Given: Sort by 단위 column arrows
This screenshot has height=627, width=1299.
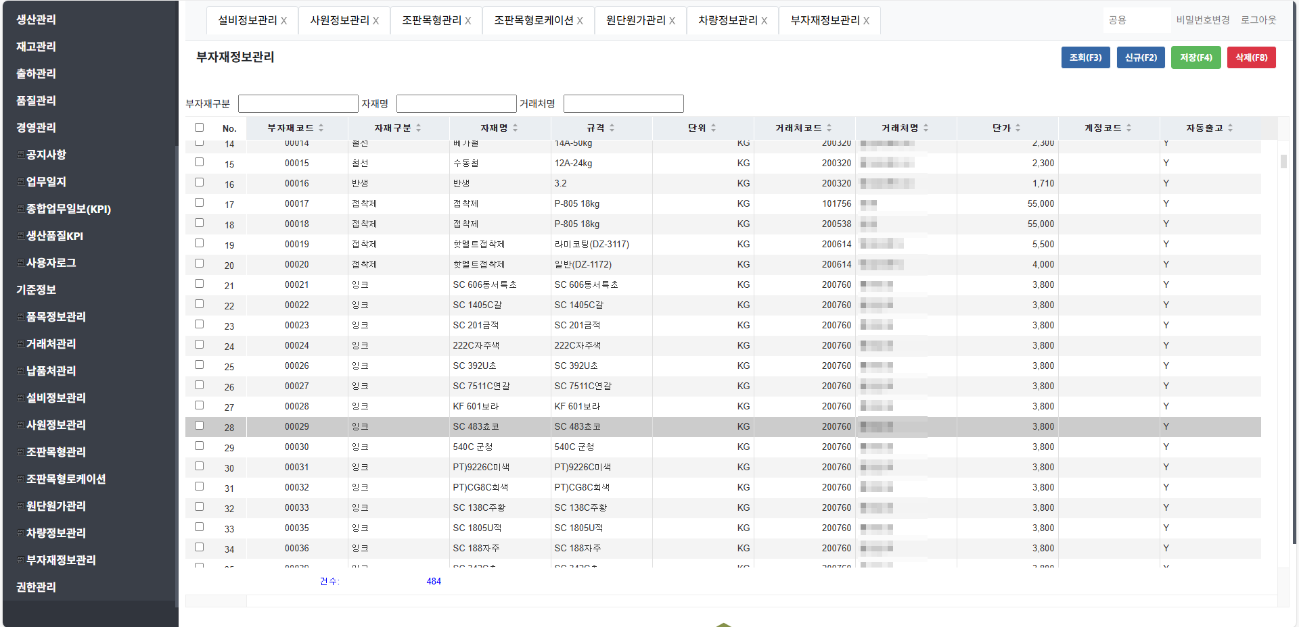Looking at the screenshot, I should tap(713, 128).
